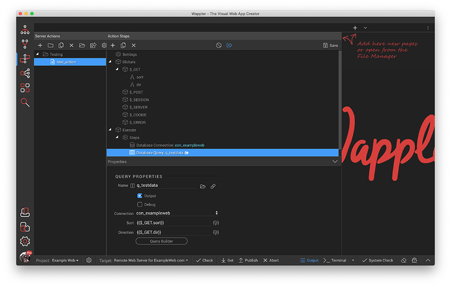This screenshot has height=287, width=451.
Task: Open the book icon in sidebar
Action: coord(25,212)
